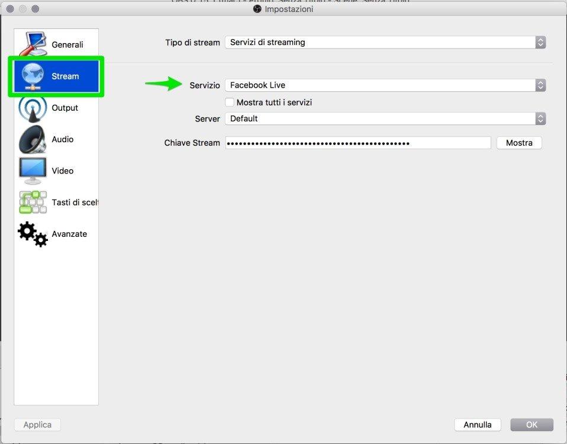This screenshot has width=567, height=444.
Task: Switch to Avanzate settings tab label
Action: pos(69,234)
